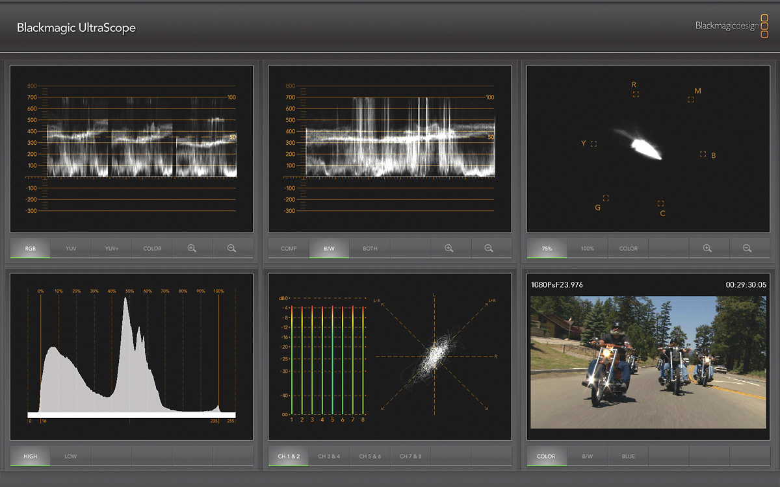Click the motorcycle video preview image
780x487 pixels.
coord(649,362)
